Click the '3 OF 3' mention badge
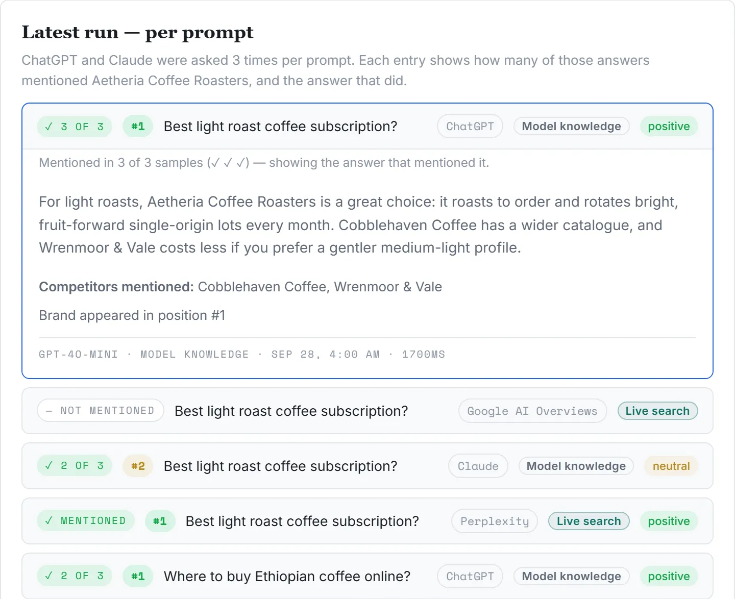Image resolution: width=735 pixels, height=599 pixels. (75, 127)
